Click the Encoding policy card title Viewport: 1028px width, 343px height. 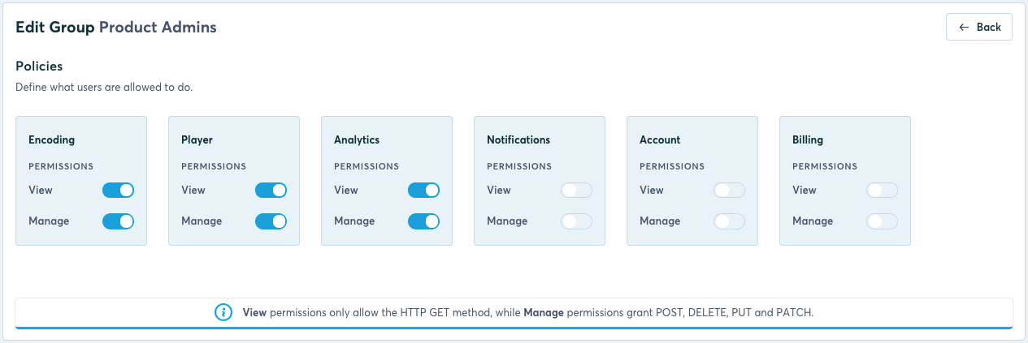51,140
